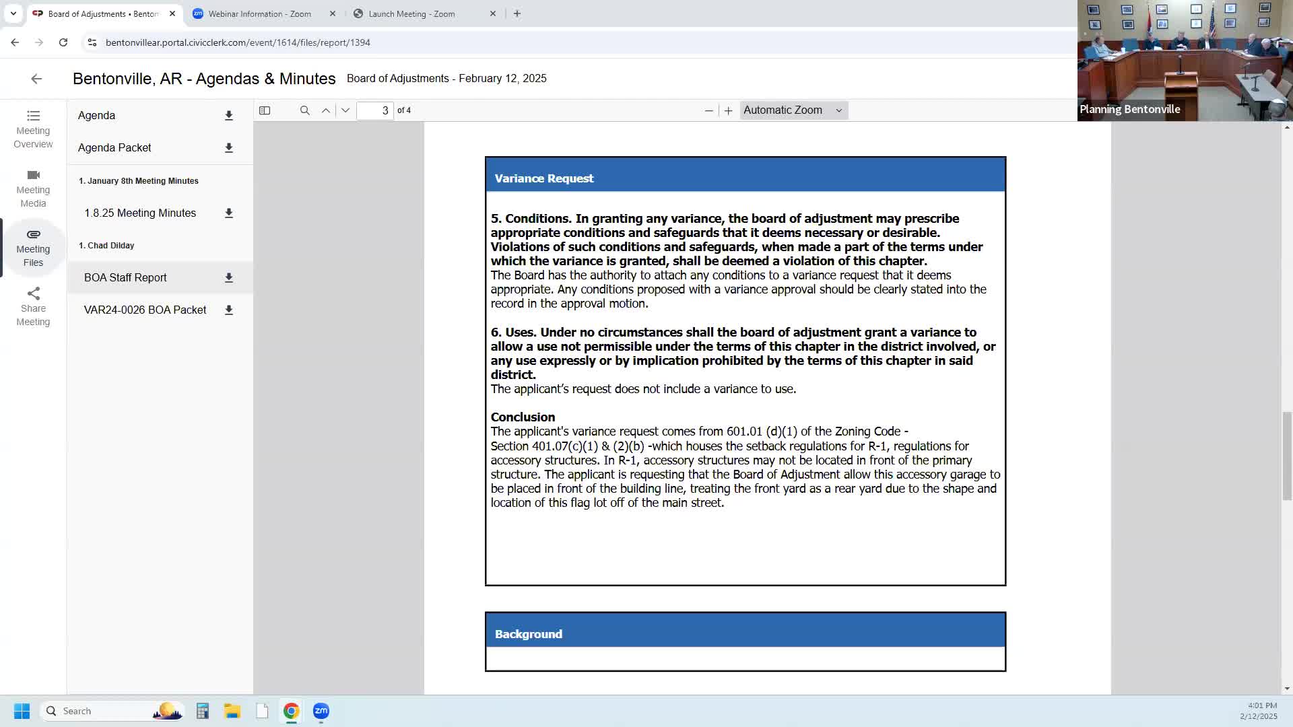The height and width of the screenshot is (727, 1293).
Task: Zoom in the PDF document
Action: click(x=728, y=110)
